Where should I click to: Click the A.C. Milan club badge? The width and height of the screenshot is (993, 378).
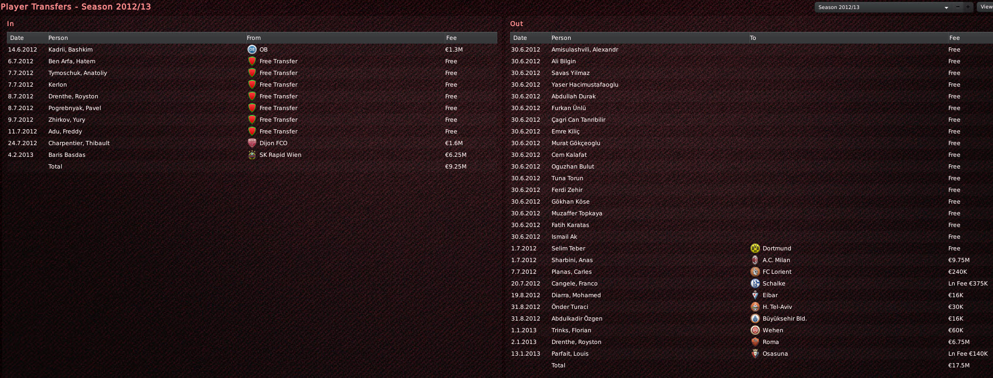pos(755,260)
